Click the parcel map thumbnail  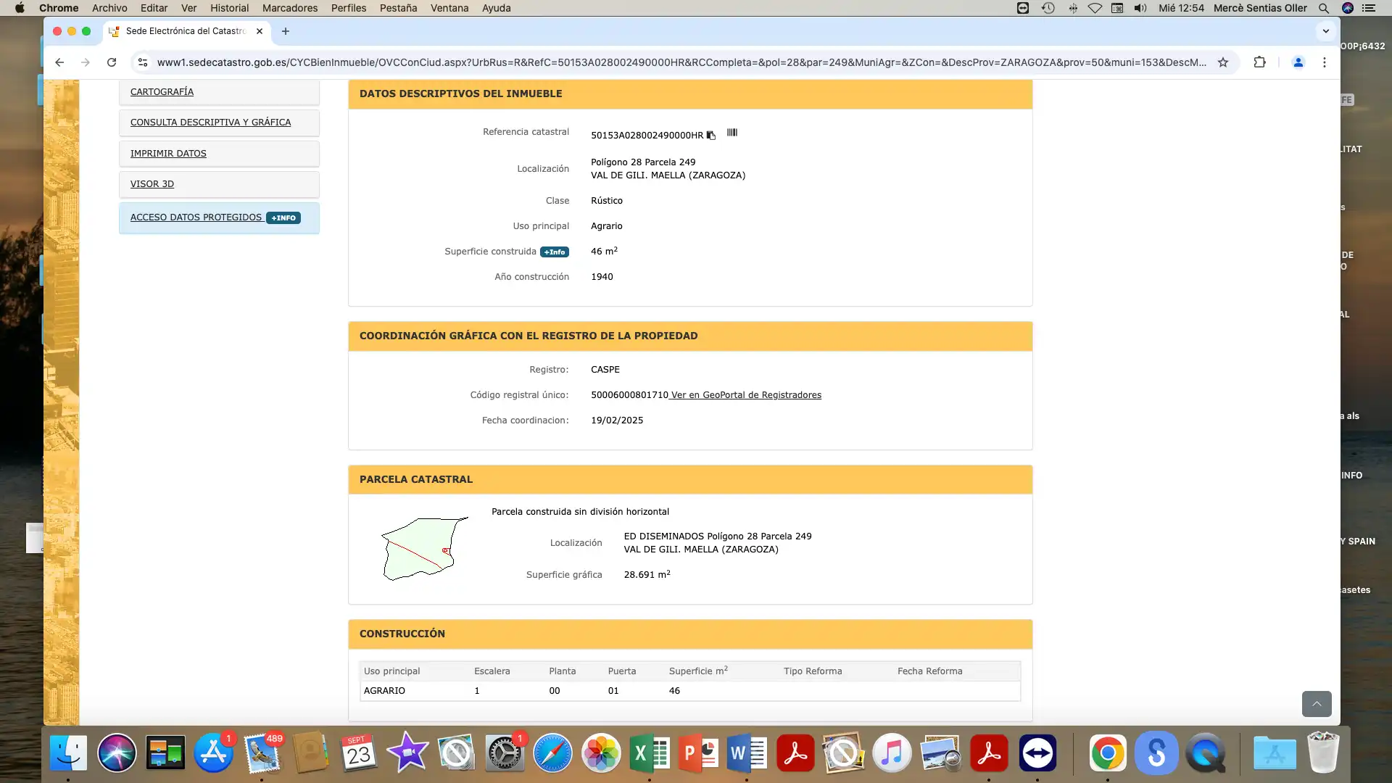pos(424,548)
